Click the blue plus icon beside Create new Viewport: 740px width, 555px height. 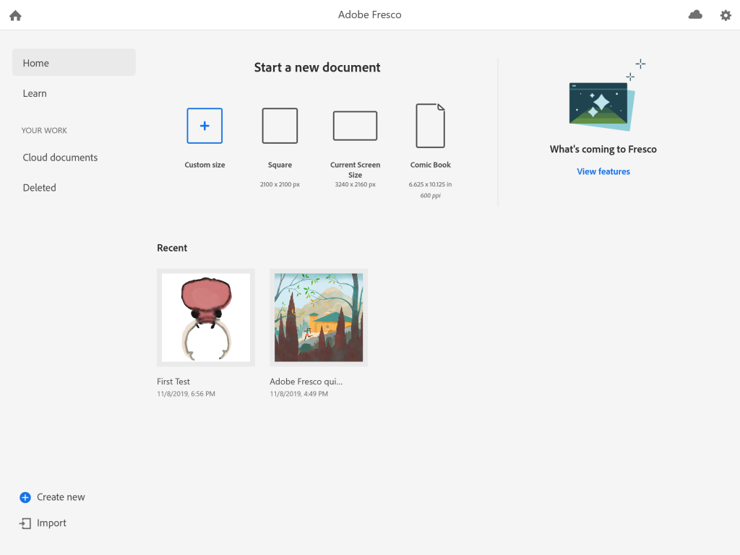[x=25, y=497]
